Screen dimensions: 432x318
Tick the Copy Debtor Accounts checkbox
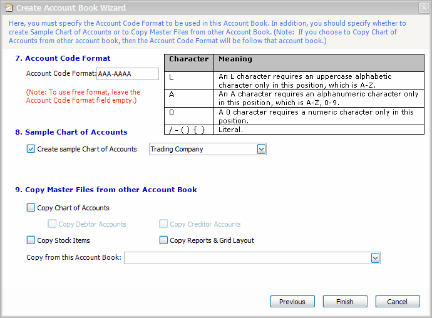[53, 224]
